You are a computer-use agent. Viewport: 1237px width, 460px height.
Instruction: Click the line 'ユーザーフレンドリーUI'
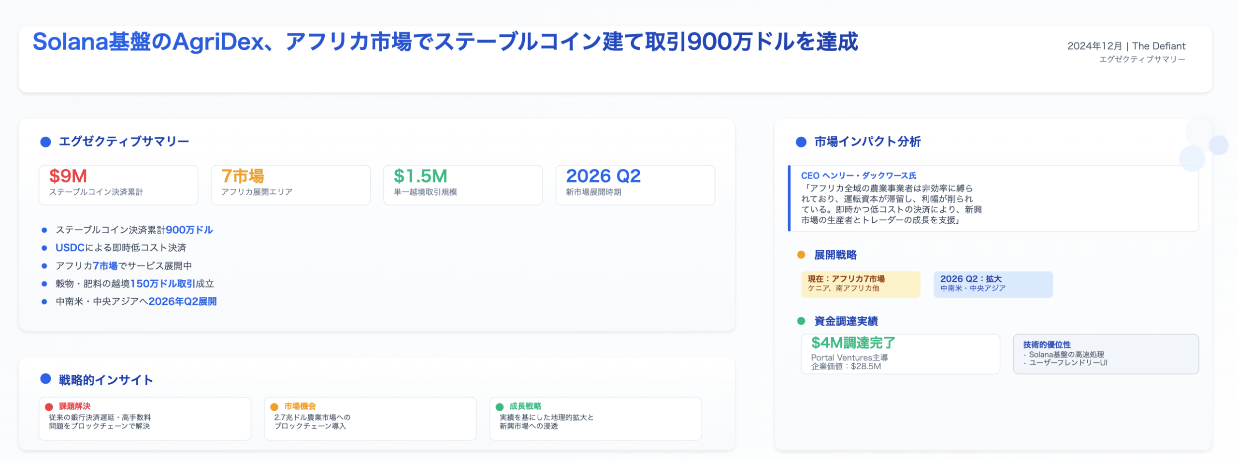[1065, 363]
